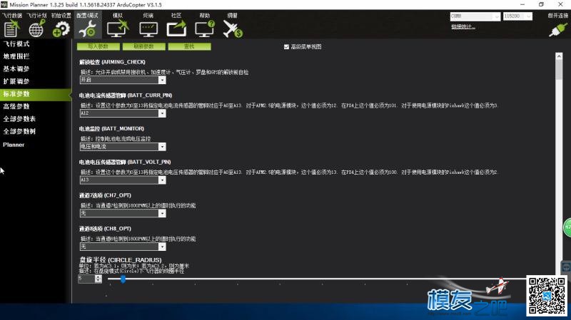The image size is (571, 320).
Task: Click the parameter list vertical scrollbar thumb
Action: point(559,69)
